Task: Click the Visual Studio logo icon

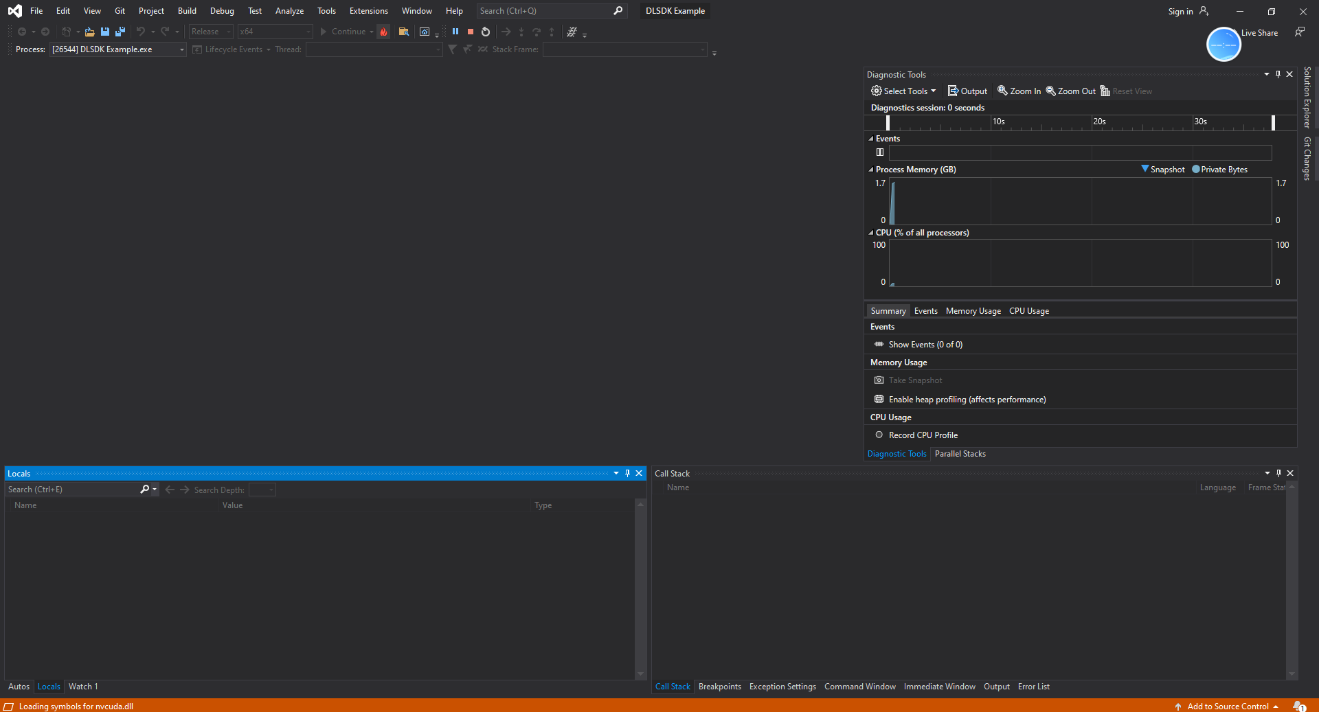Action: [14, 11]
